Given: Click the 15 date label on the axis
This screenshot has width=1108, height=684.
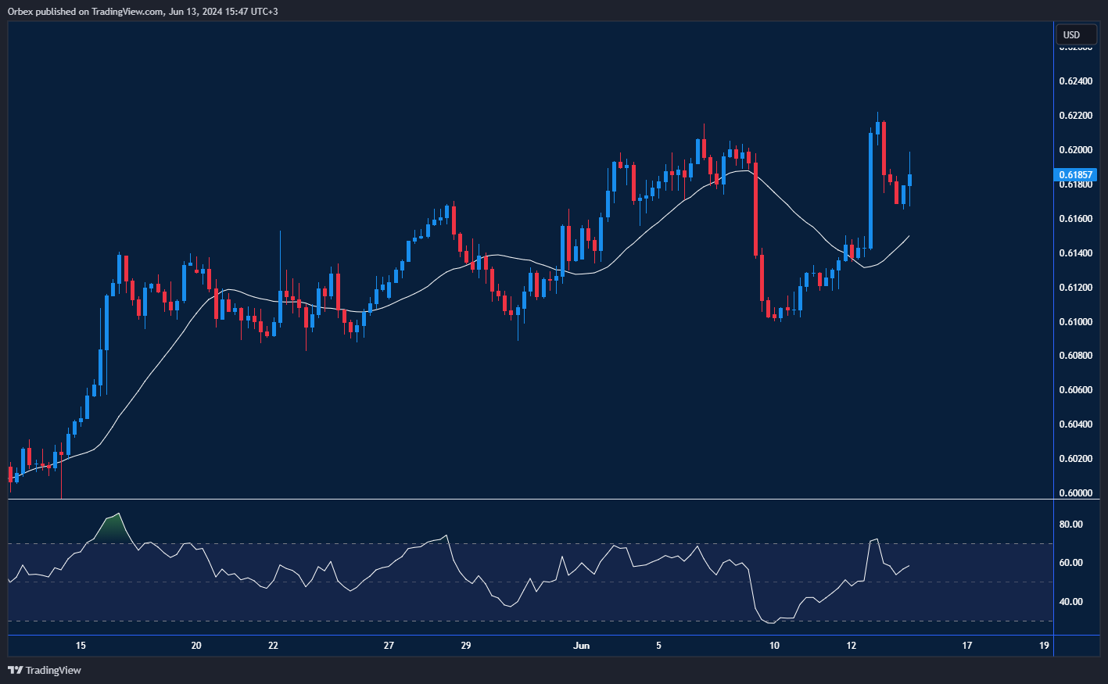Looking at the screenshot, I should pos(80,646).
